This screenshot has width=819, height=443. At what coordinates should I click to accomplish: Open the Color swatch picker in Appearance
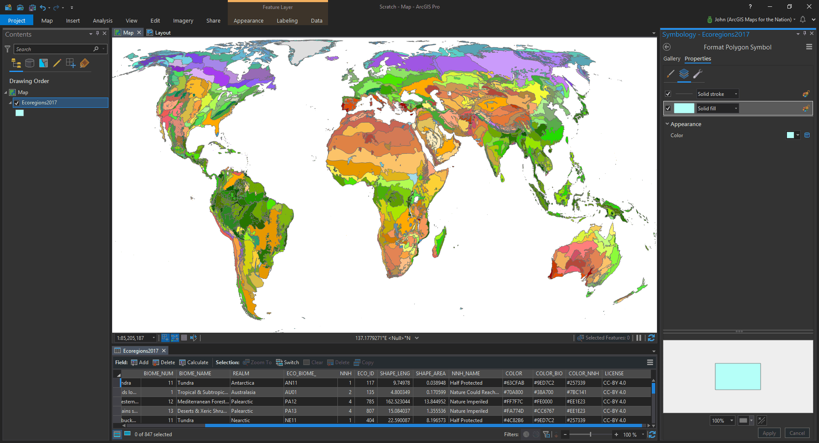pos(793,135)
